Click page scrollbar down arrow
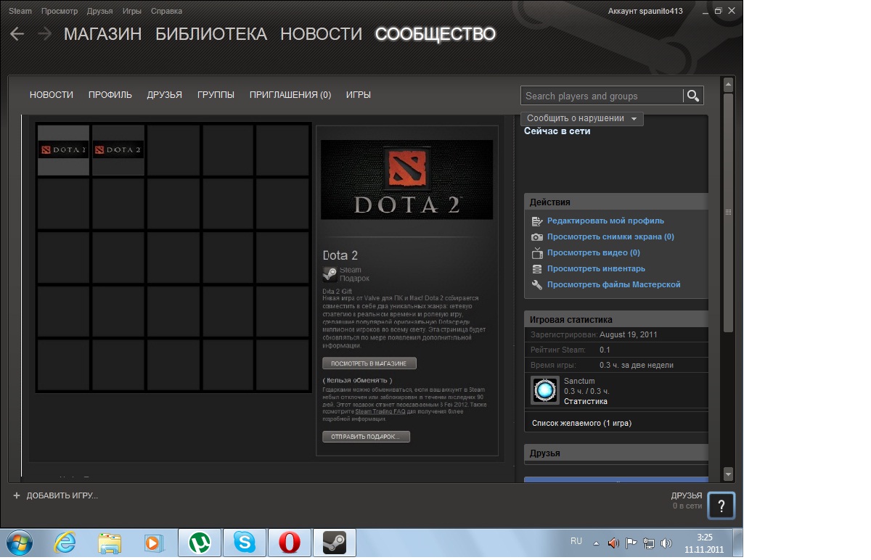 tap(729, 474)
